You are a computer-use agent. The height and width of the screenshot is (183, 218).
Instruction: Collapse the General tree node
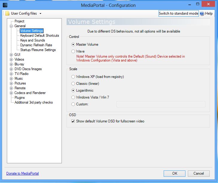[x=11, y=26]
